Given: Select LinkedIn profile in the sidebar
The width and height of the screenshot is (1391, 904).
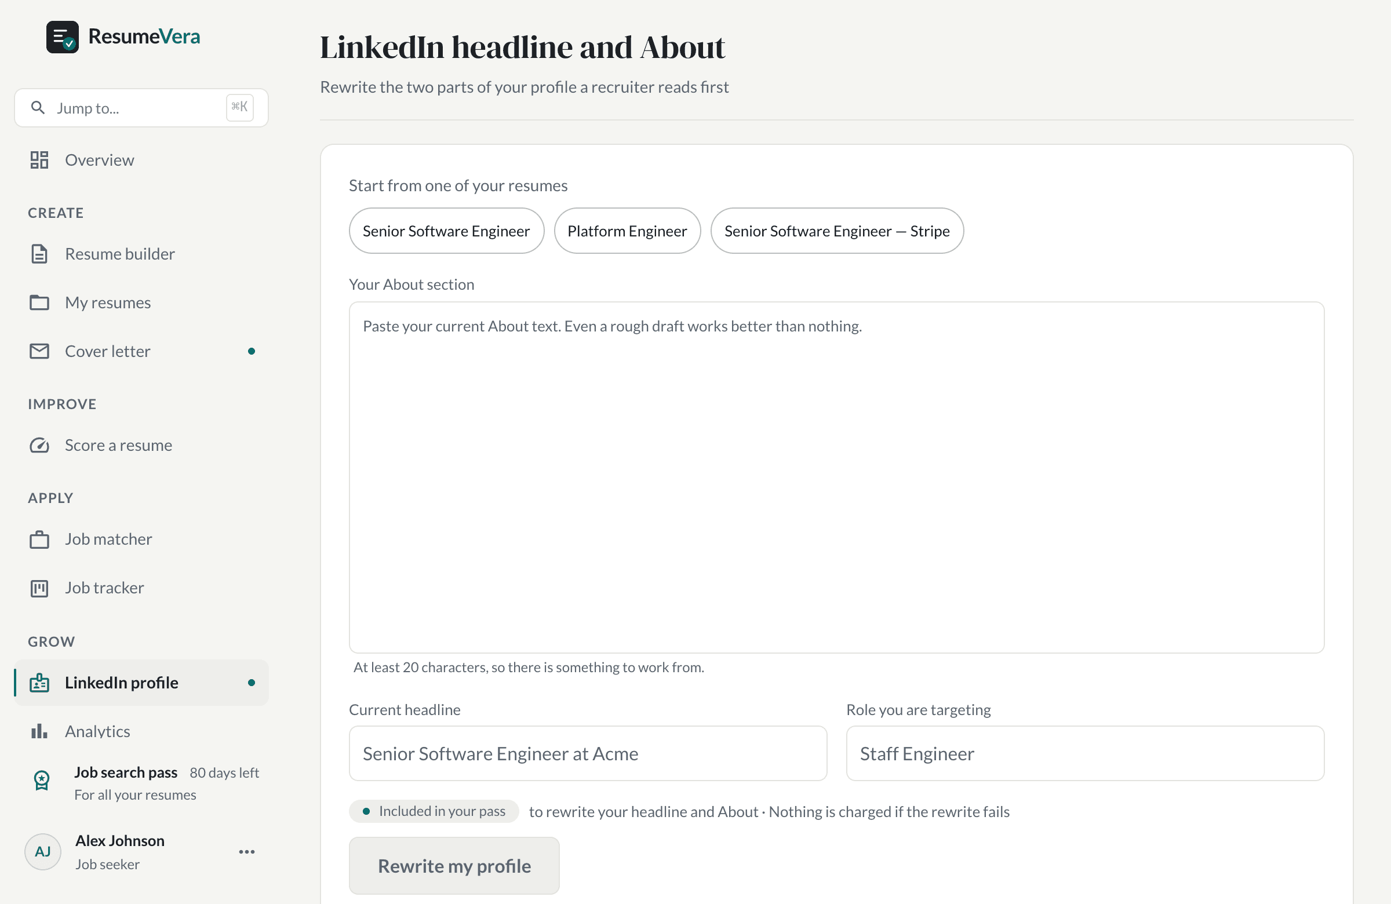Looking at the screenshot, I should click(141, 682).
